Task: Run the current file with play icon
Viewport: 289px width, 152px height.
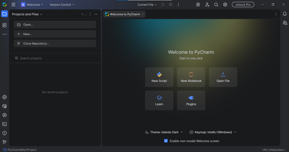Action: tap(163, 5)
